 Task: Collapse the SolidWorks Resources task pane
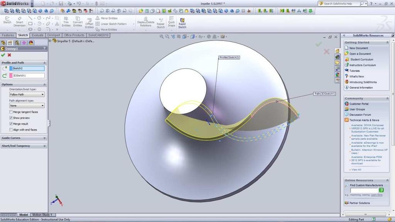344,35
